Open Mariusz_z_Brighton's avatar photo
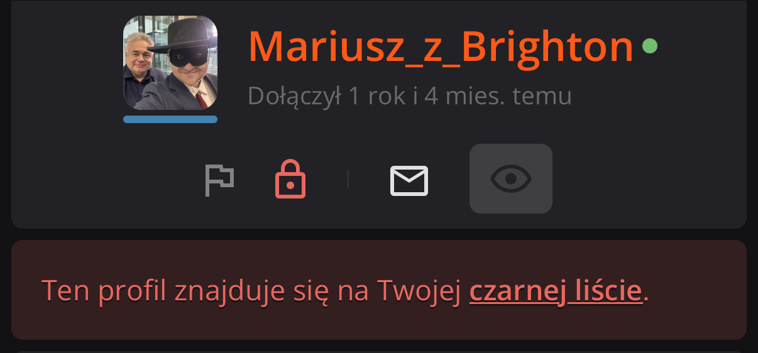Image resolution: width=758 pixels, height=353 pixels. coord(170,63)
